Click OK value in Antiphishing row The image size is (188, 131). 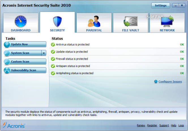pos(182,73)
